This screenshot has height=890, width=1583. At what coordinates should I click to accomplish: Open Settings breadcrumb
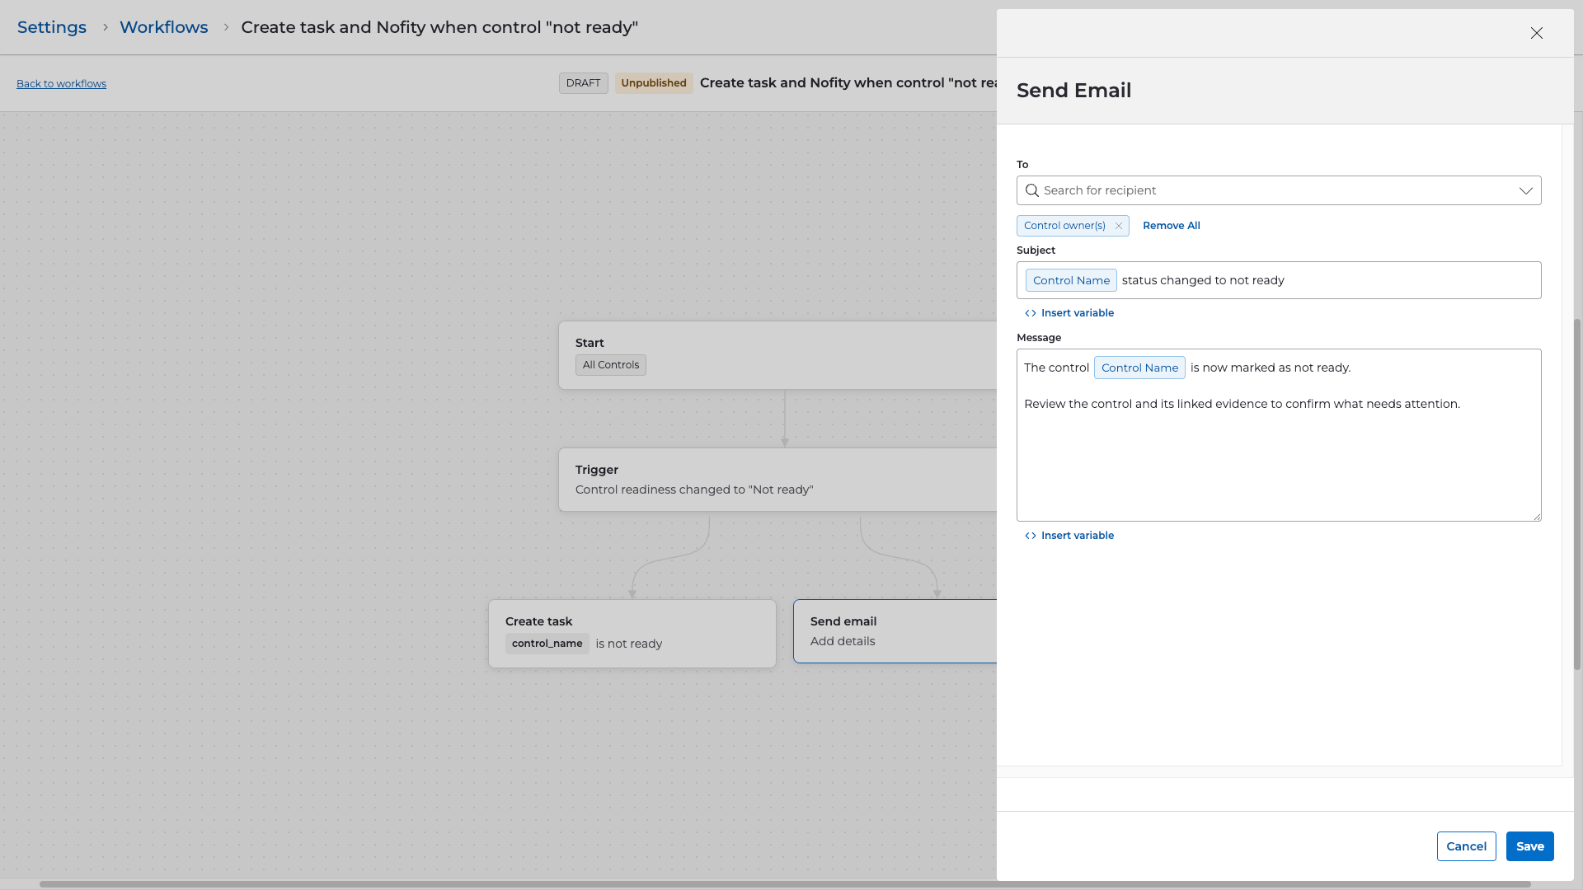pyautogui.click(x=52, y=27)
